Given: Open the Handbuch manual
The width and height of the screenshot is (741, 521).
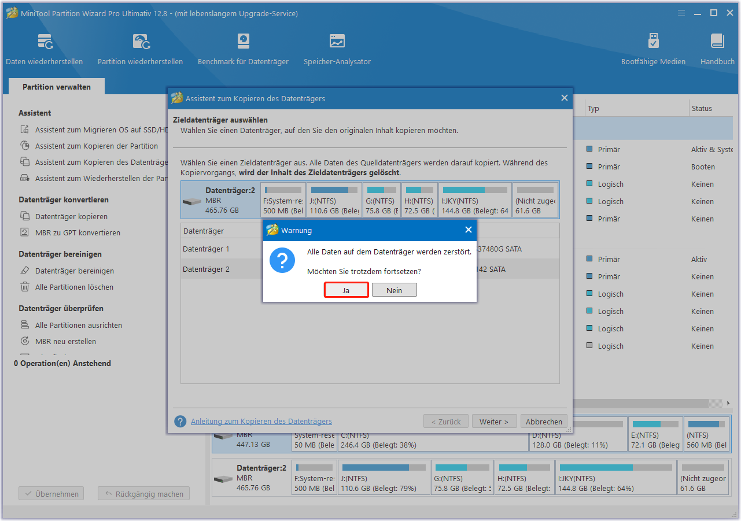Looking at the screenshot, I should pyautogui.click(x=717, y=49).
